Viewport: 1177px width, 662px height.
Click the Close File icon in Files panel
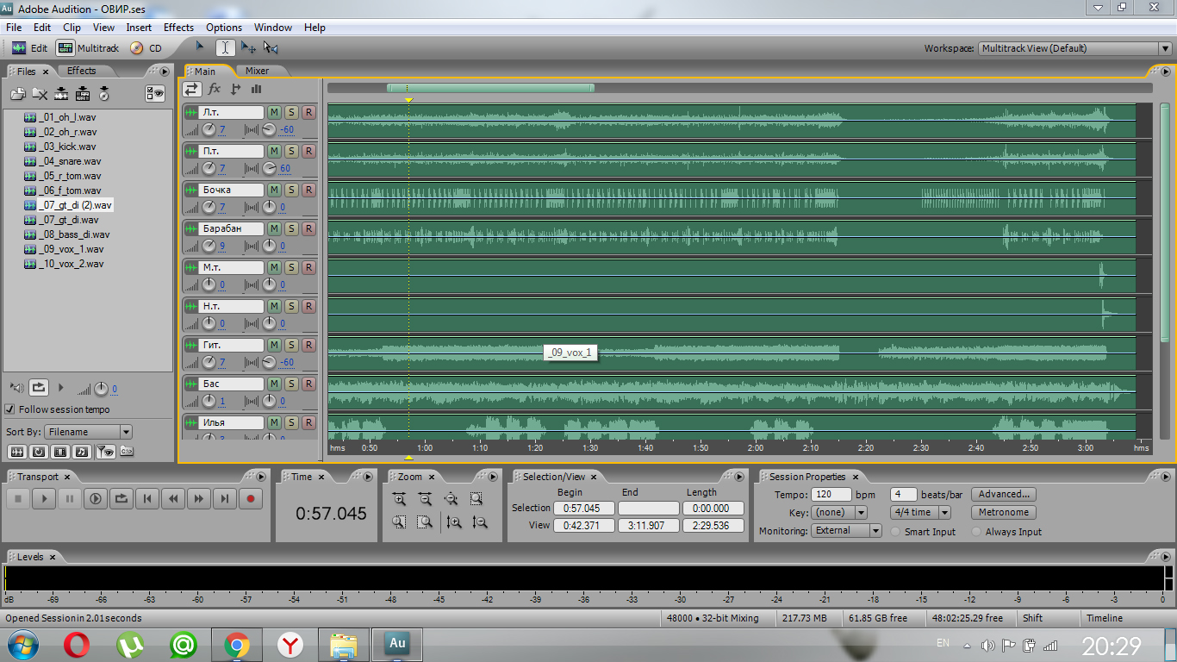40,94
